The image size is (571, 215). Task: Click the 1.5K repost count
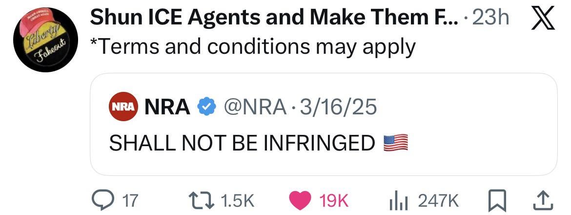click(237, 200)
